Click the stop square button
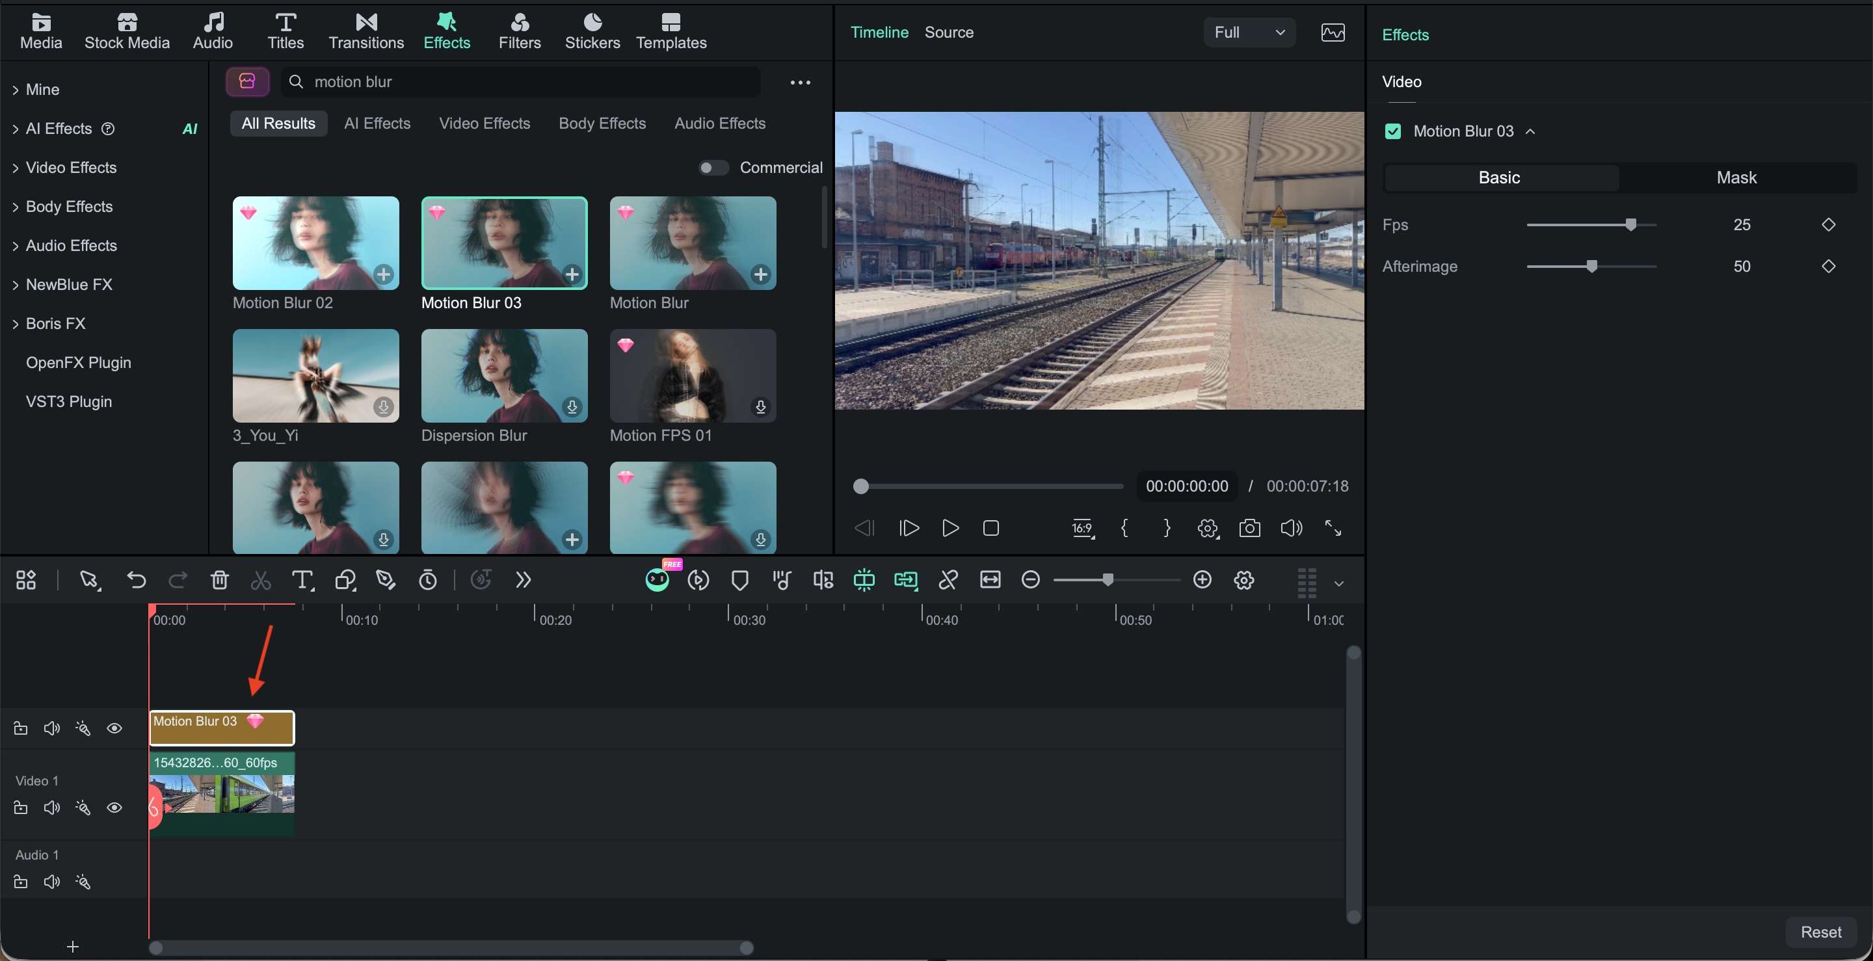The height and width of the screenshot is (961, 1873). tap(991, 528)
